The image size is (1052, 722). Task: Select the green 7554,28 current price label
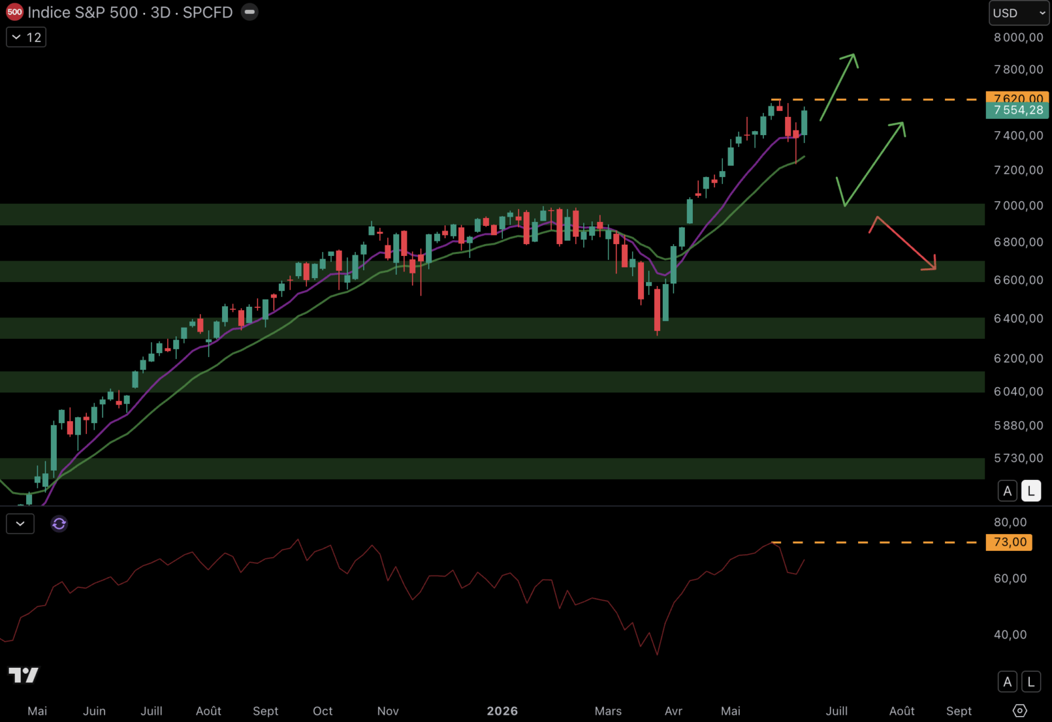pyautogui.click(x=1017, y=110)
